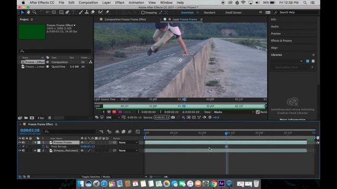This screenshot has height=189, width=337.
Task: Click the list view icon in Libraries panel
Action: pos(313,61)
